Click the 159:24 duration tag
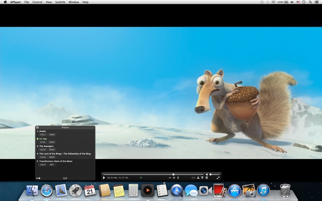The height and width of the screenshot is (201, 322). [x=43, y=164]
